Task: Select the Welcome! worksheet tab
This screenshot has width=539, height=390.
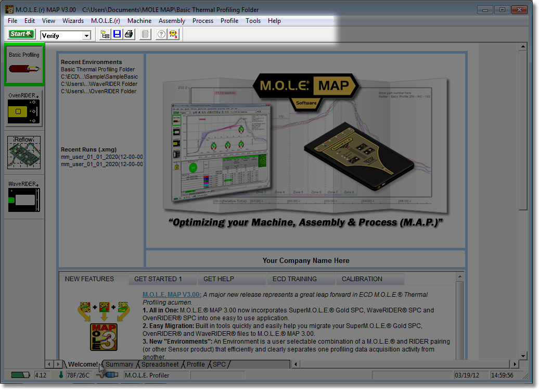Action: coord(83,364)
